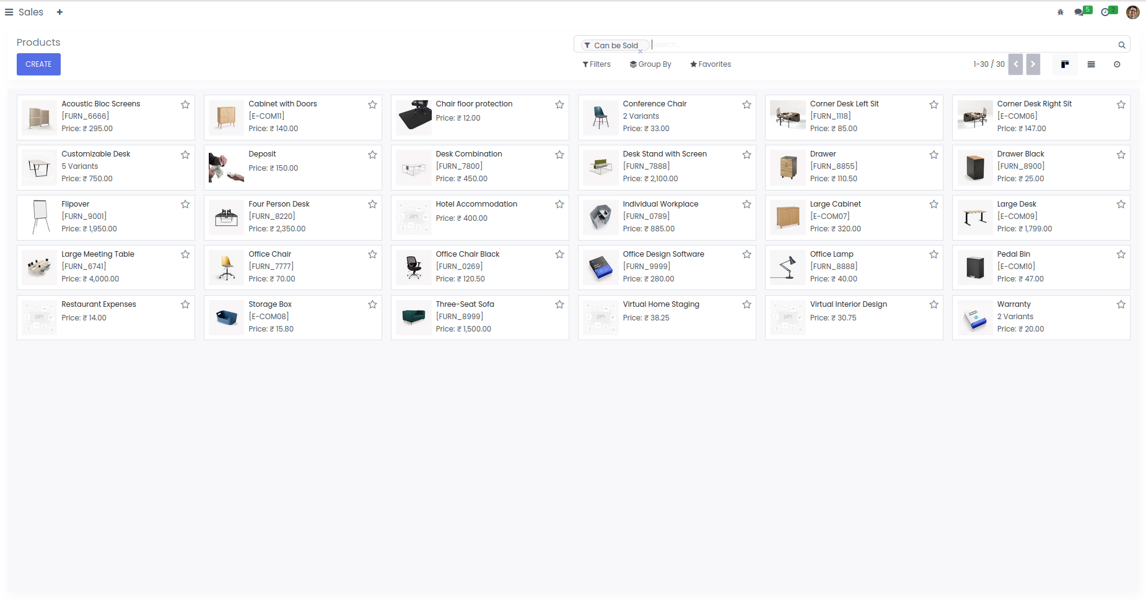Open the Three-Seat Sofa product thumbnail
Image resolution: width=1146 pixels, height=600 pixels.
tap(413, 317)
